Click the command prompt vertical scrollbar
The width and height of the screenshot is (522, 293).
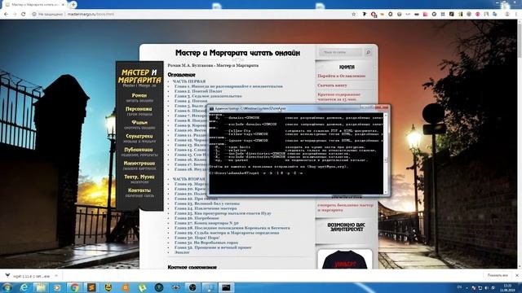pos(386,153)
